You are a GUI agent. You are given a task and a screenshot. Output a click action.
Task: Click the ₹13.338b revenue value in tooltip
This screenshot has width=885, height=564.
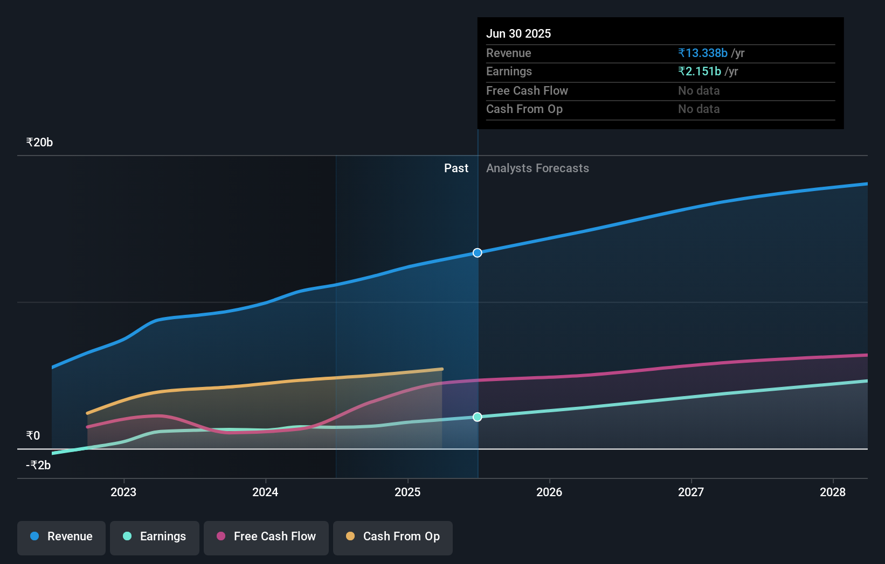click(703, 53)
